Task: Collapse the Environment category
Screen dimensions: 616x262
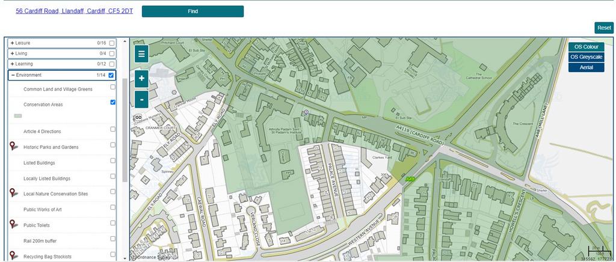Action: pos(13,75)
